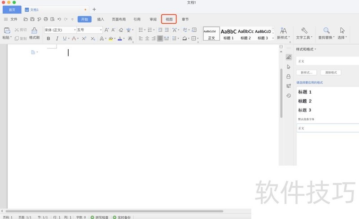Click the 新样式... button in styles panel
359x219 pixels.
(307, 73)
